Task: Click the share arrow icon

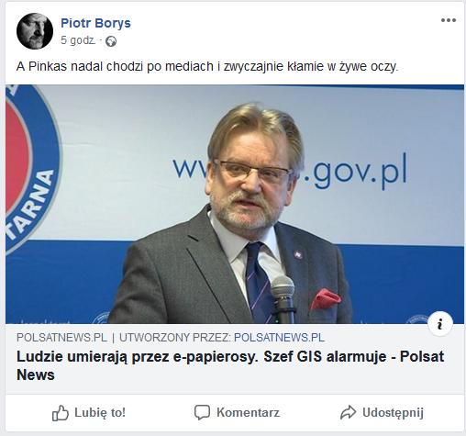Action: click(x=348, y=412)
